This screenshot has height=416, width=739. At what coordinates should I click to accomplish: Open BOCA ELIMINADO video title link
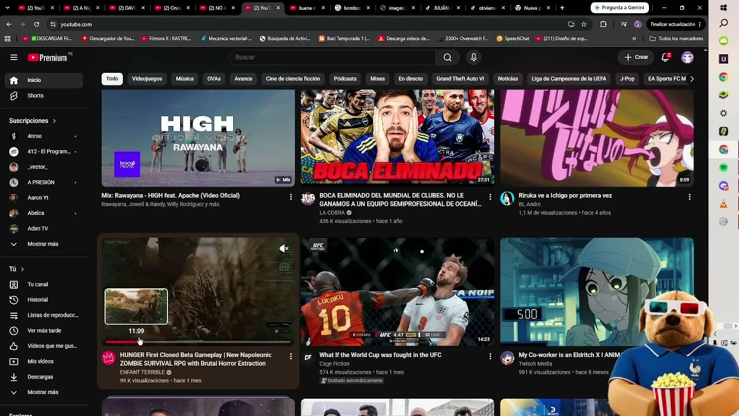click(400, 199)
